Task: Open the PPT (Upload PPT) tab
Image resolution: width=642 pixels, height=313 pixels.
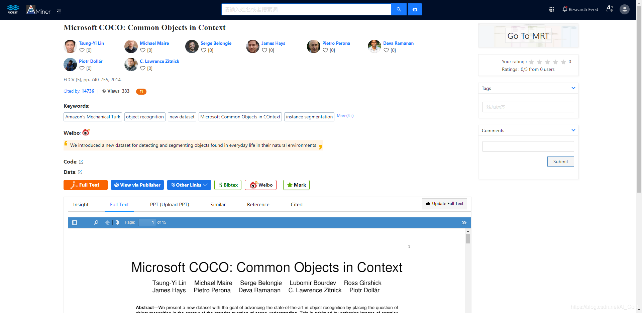Action: [170, 205]
